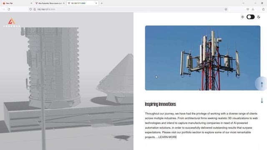Close the 192.168.137.1 tab
This screenshot has width=267, height=150.
(x=96, y=3)
